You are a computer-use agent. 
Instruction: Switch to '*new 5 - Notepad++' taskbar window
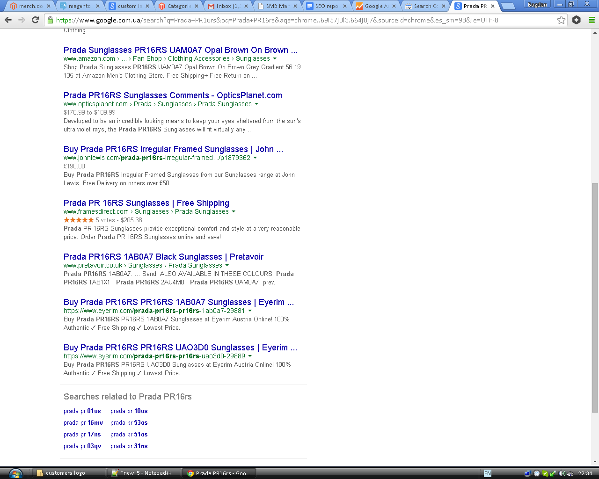143,473
